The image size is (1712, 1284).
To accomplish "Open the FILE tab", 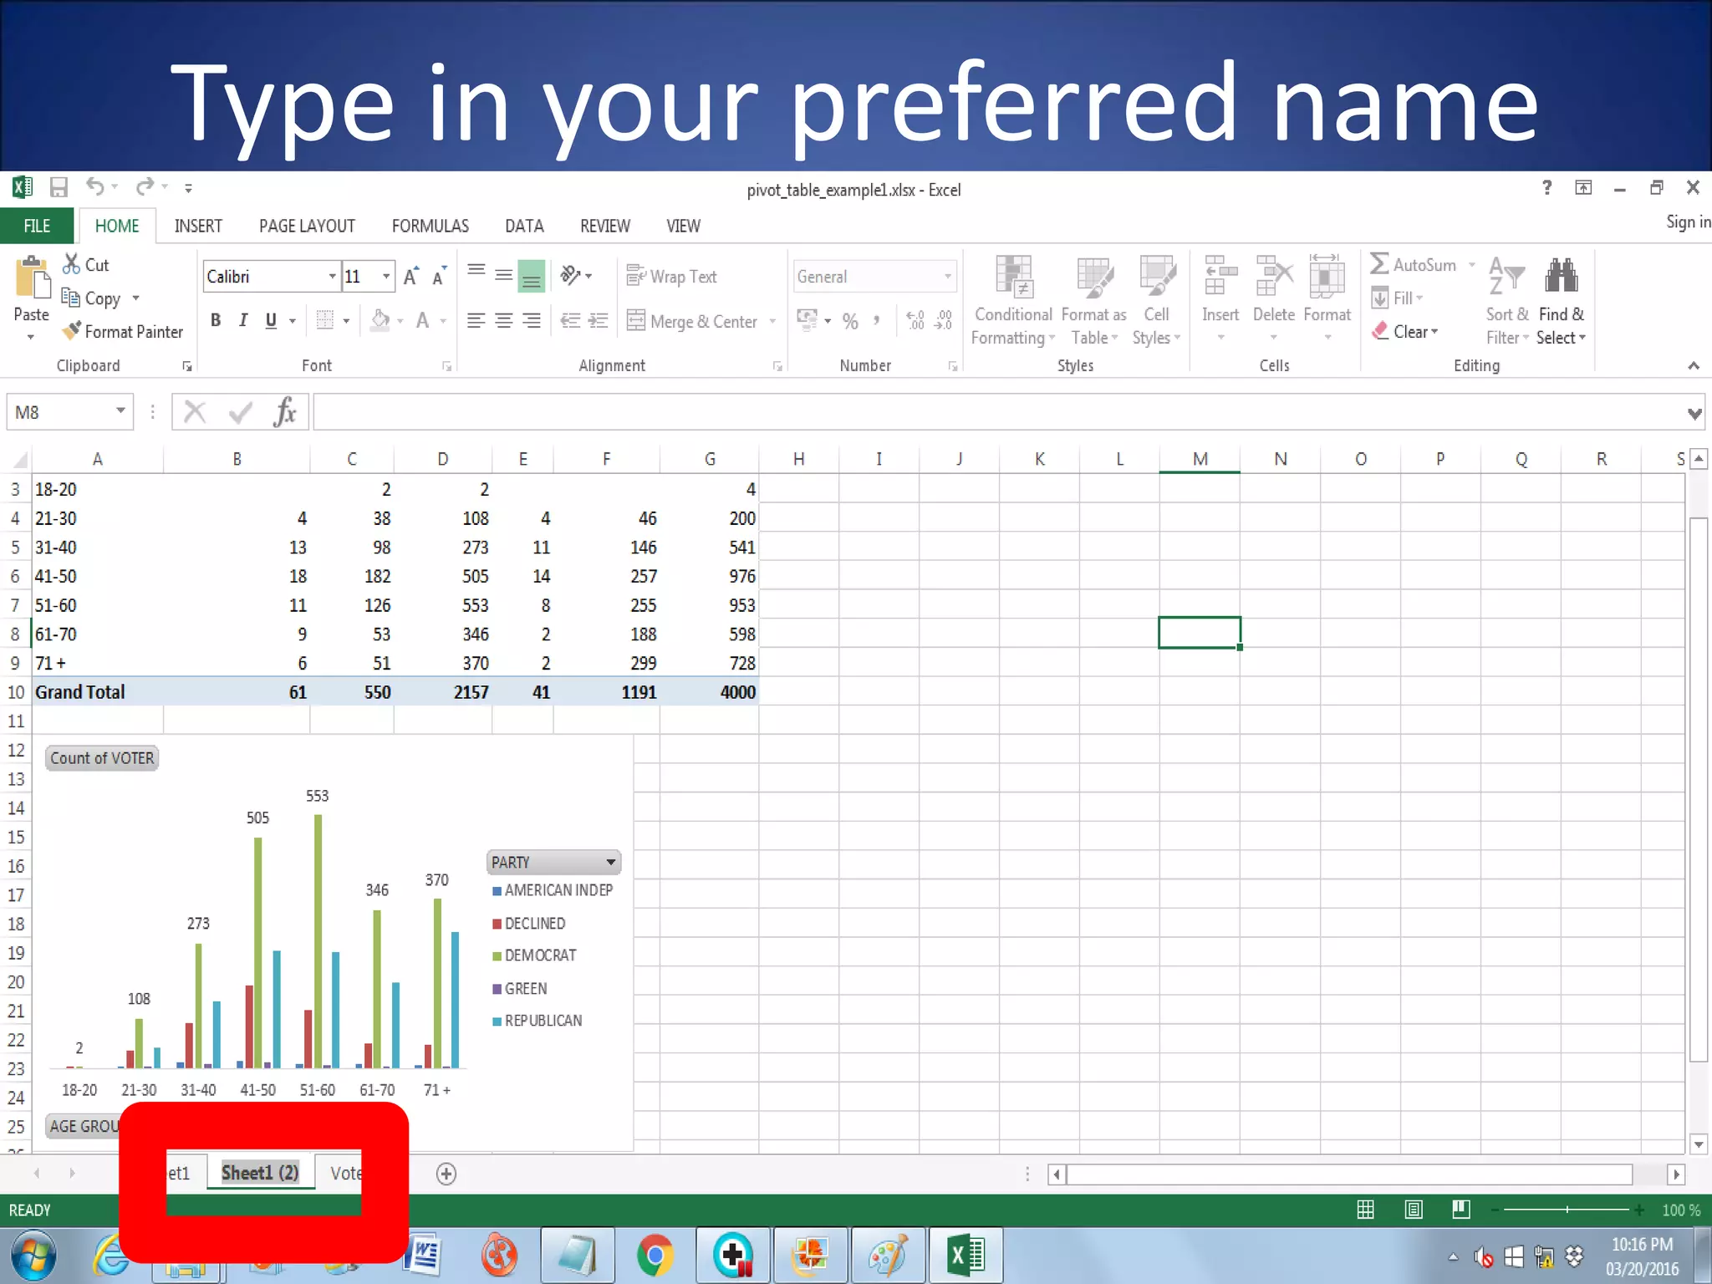I will click(37, 226).
